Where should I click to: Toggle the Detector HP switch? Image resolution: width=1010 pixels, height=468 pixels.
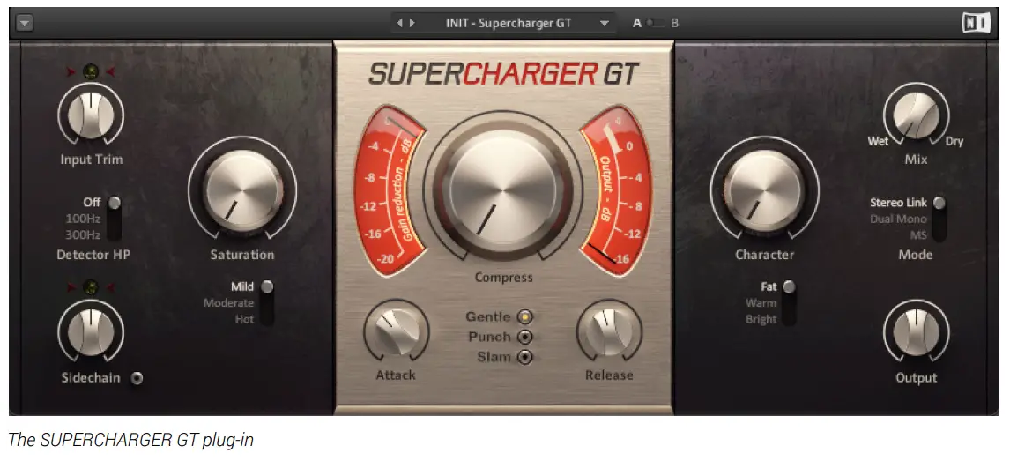point(114,219)
